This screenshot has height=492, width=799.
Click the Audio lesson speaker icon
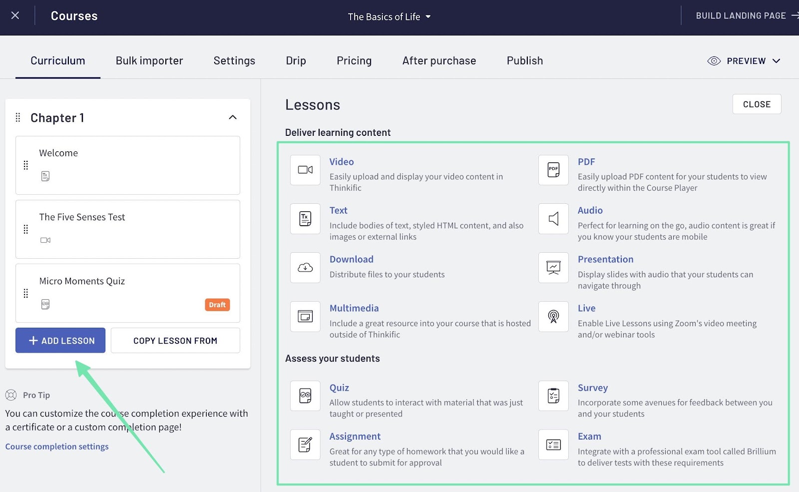553,218
